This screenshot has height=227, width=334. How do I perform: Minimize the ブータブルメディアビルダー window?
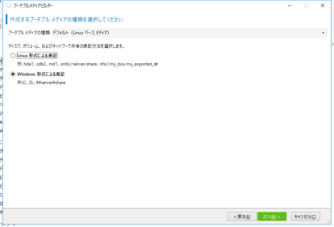289,5
